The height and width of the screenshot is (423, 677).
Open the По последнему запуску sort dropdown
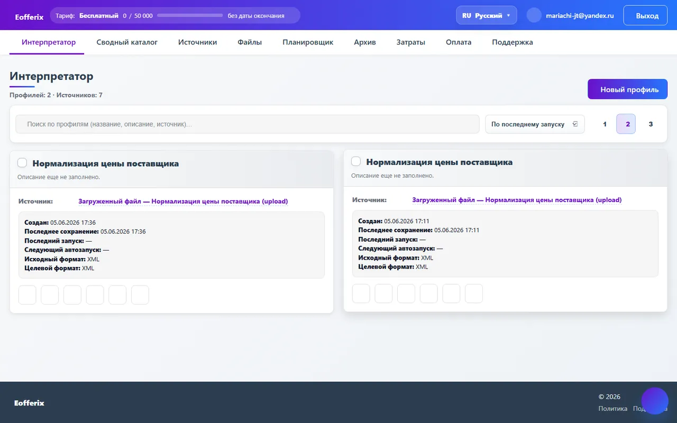535,124
